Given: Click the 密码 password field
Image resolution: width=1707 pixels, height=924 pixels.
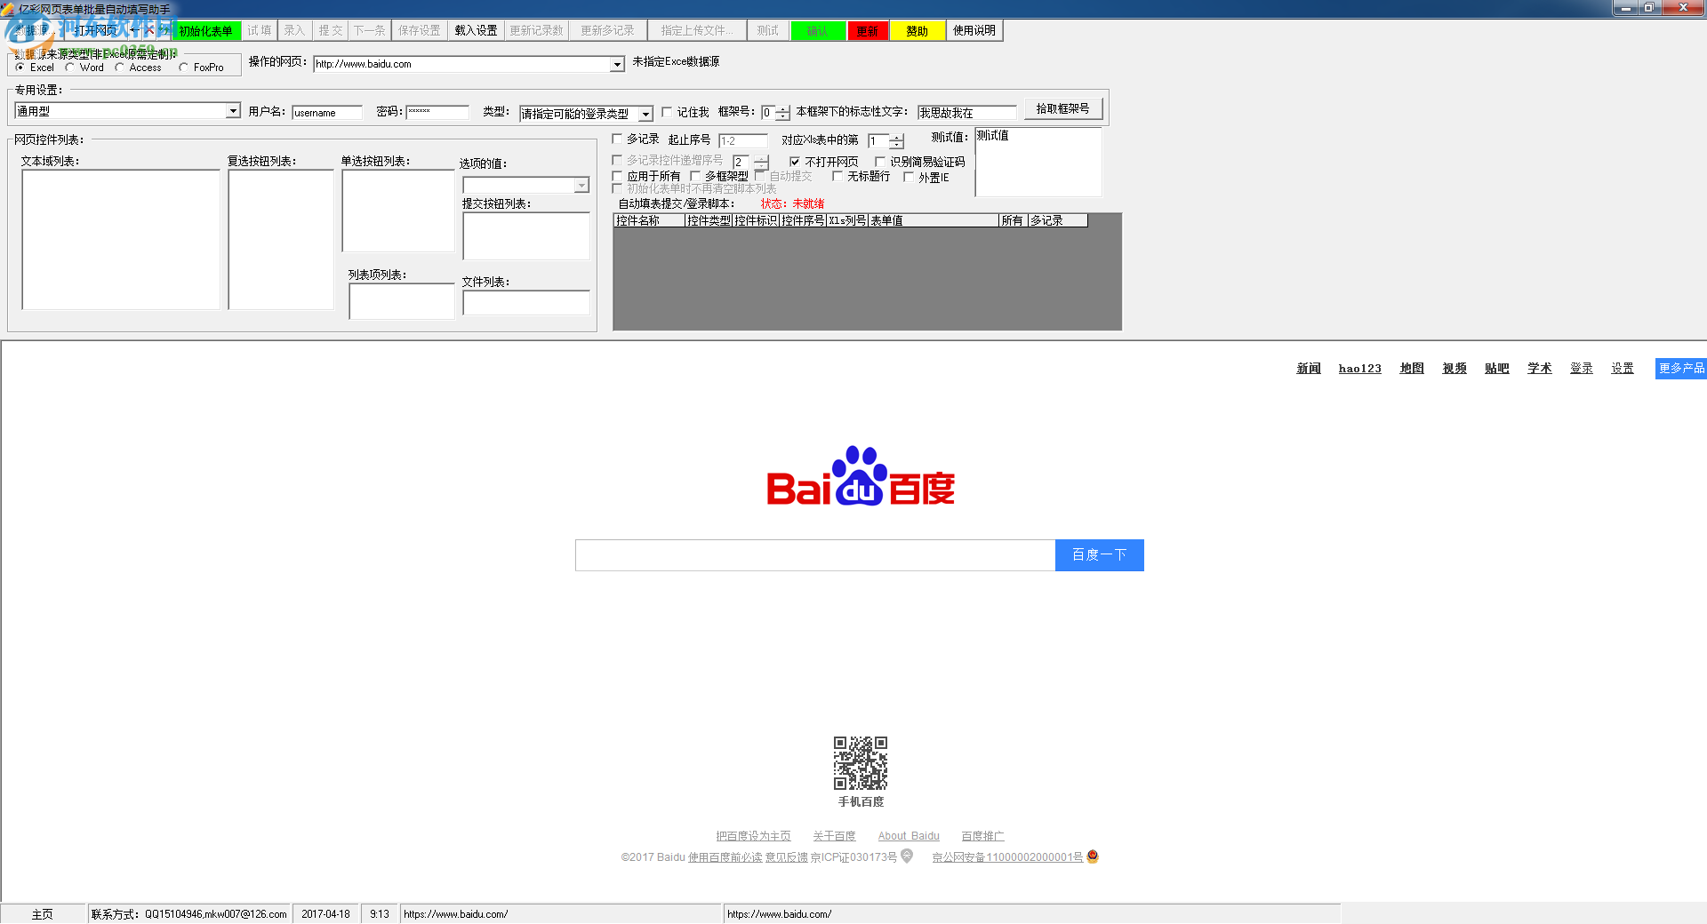Looking at the screenshot, I should (x=437, y=112).
